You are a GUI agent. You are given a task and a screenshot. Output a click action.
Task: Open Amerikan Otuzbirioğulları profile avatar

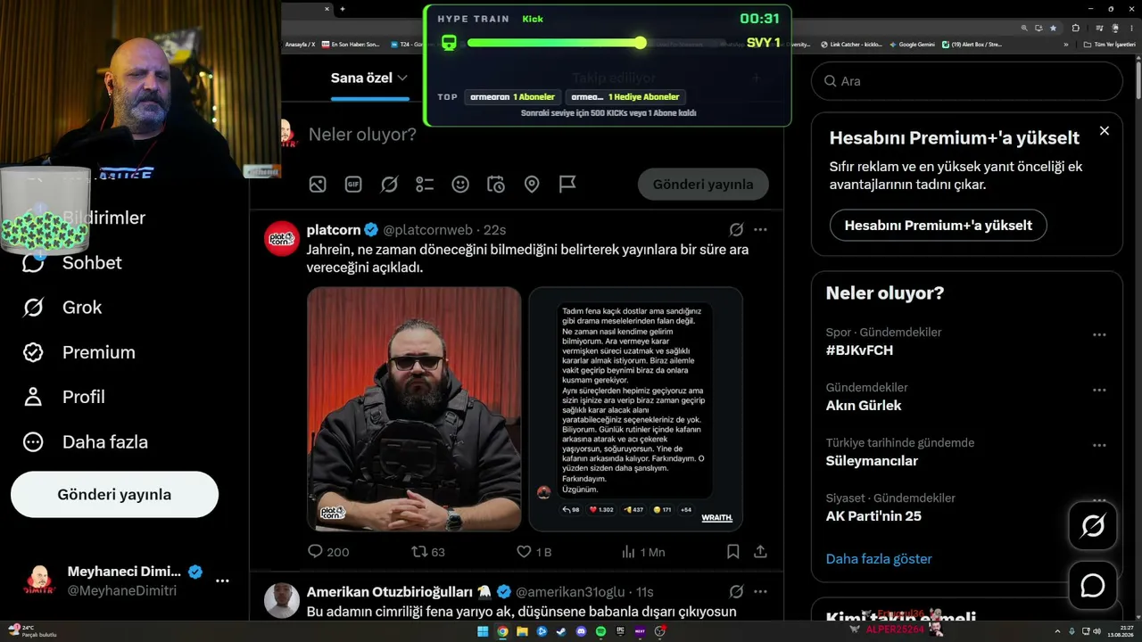282,600
